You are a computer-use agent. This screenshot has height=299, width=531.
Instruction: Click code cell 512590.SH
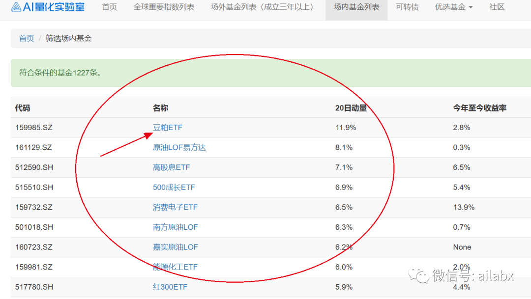[x=34, y=167]
